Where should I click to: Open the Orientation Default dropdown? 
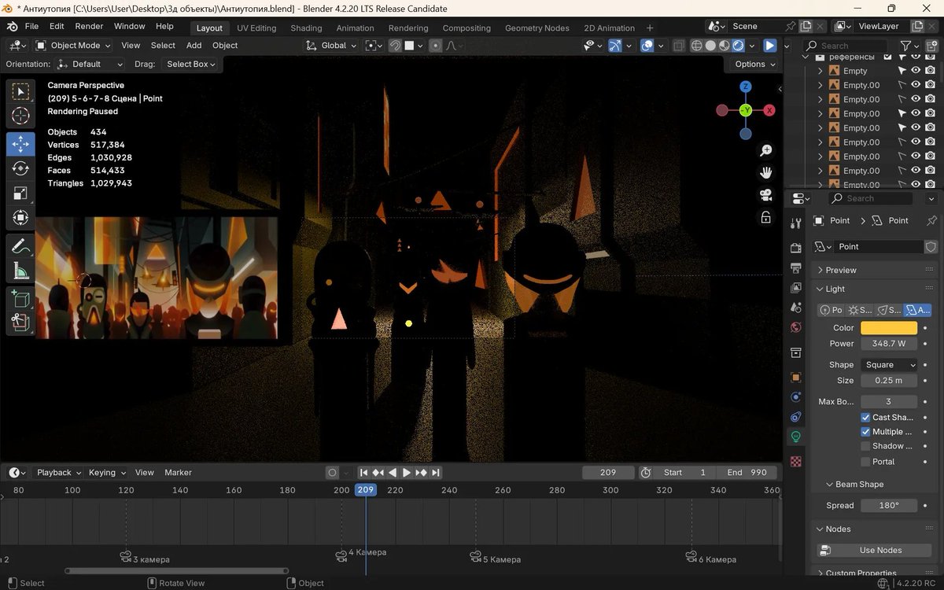[x=92, y=65]
